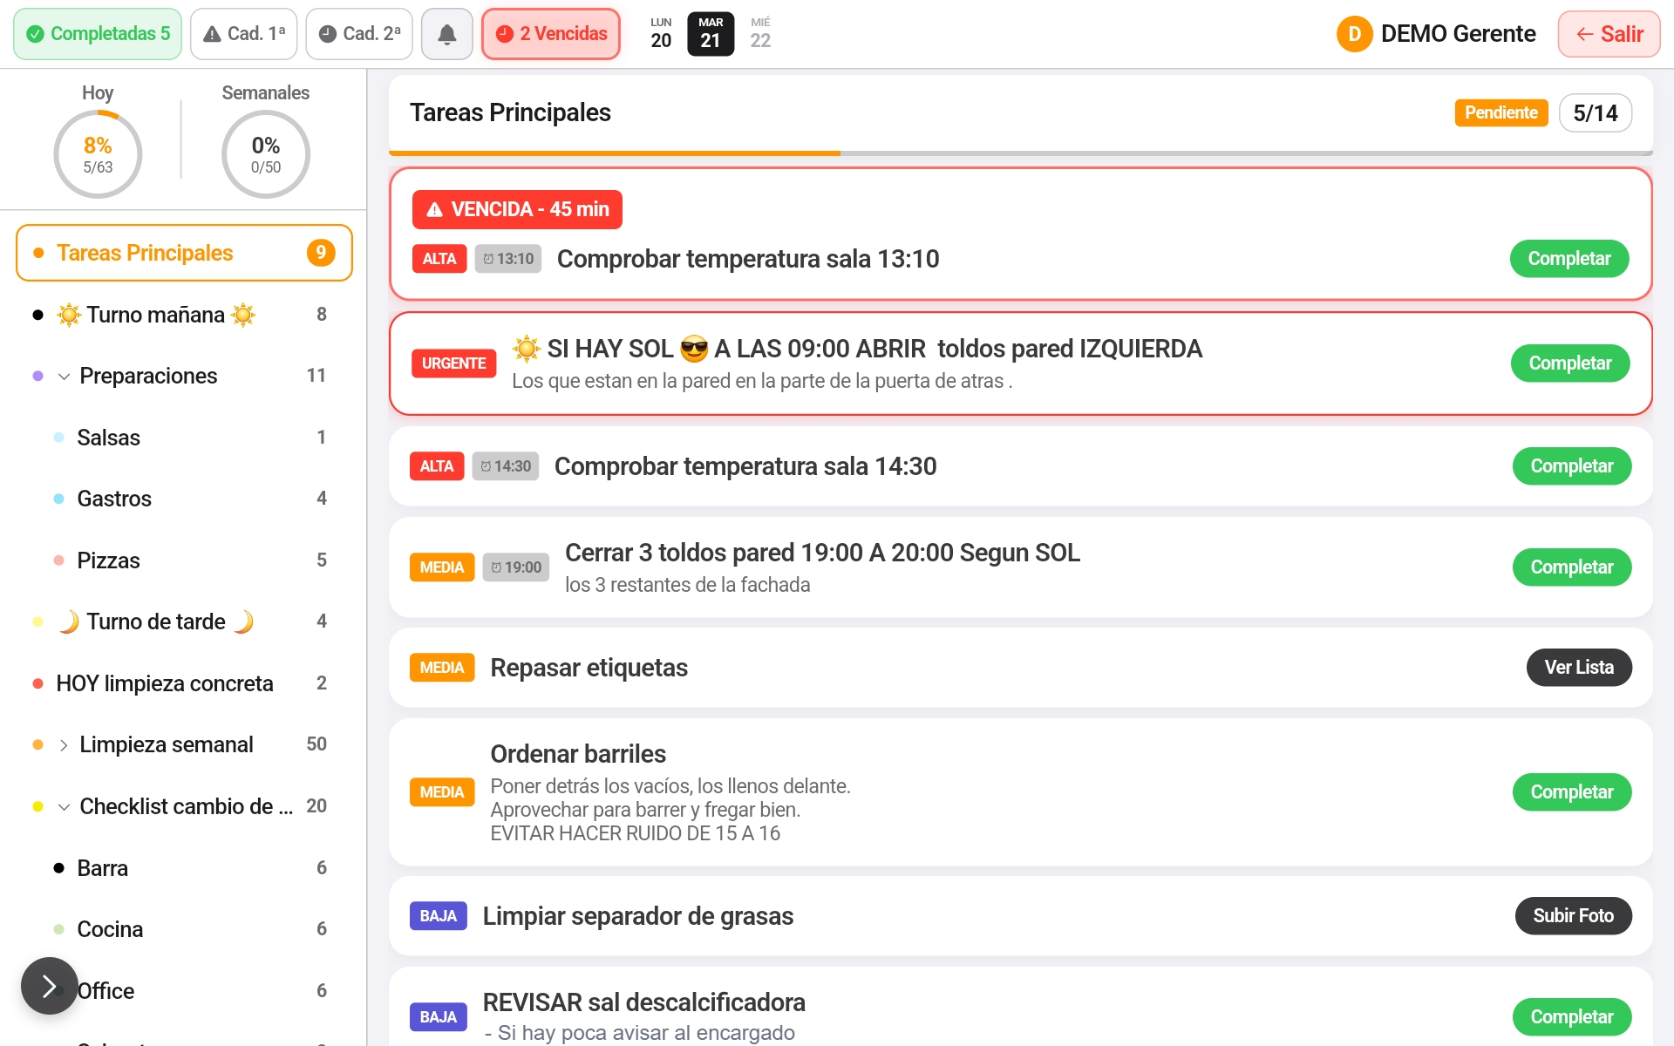Viewport: 1674px width, 1046px height.
Task: Complete Cerrar 3 toldos pared task
Action: pos(1572,567)
